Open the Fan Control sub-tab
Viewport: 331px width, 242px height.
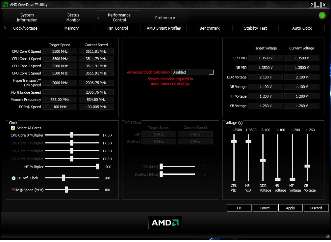(117, 28)
